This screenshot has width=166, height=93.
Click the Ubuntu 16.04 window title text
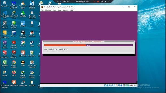click(x=59, y=7)
